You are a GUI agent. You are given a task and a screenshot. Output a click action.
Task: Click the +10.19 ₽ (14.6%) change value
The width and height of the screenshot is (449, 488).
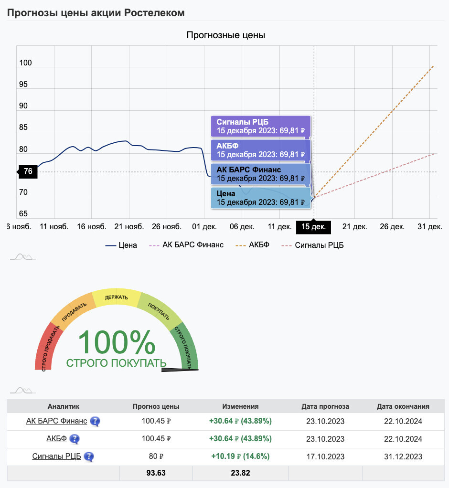[240, 456]
